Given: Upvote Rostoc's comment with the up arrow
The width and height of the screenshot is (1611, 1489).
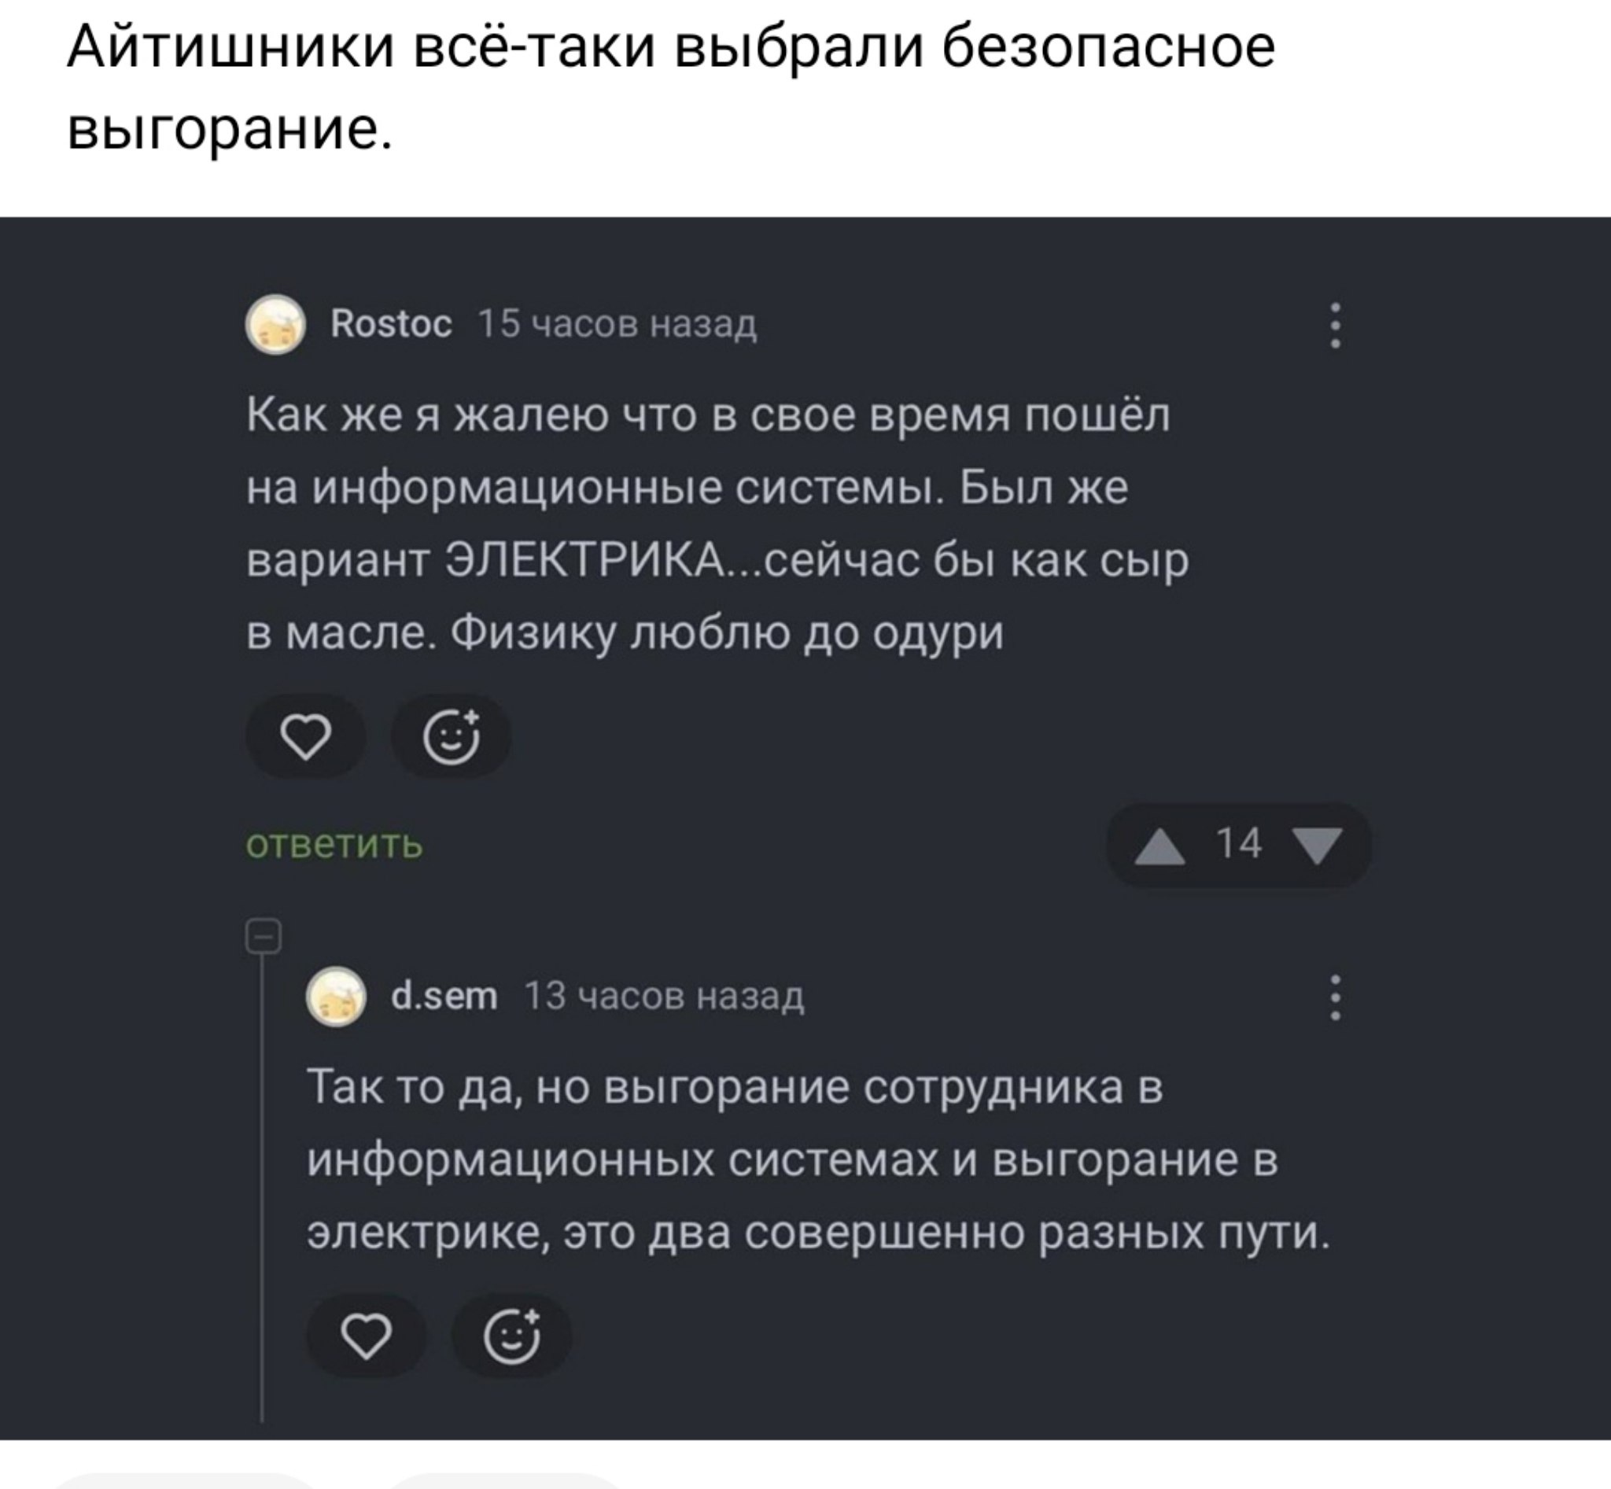Looking at the screenshot, I should [x=1159, y=846].
